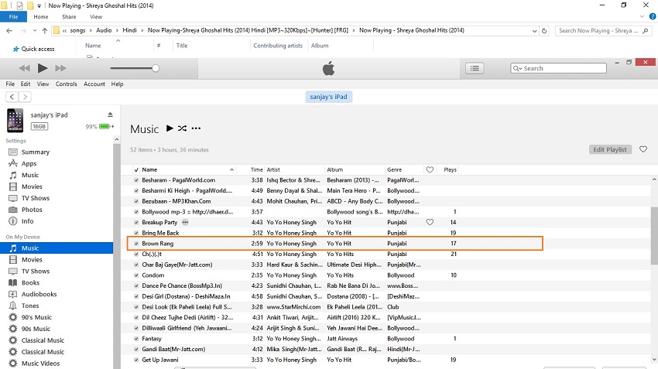Open the Account menu
This screenshot has width=658, height=369.
pyautogui.click(x=94, y=84)
